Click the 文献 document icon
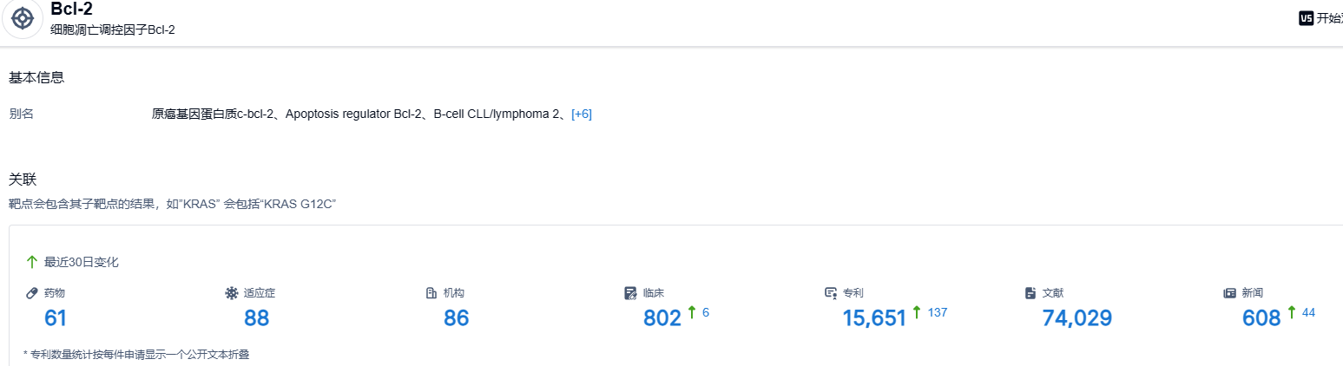 (1030, 293)
